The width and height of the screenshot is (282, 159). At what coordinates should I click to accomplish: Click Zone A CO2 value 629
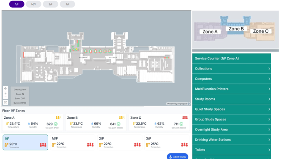click(49, 124)
